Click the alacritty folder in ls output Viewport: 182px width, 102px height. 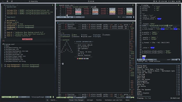66,35
